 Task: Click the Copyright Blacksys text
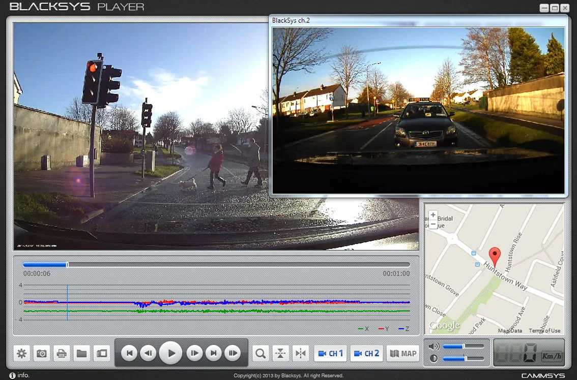click(289, 375)
